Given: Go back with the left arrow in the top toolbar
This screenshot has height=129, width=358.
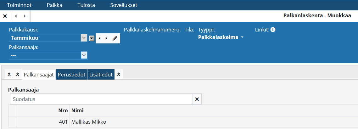Looking at the screenshot, I should pos(15,16).
